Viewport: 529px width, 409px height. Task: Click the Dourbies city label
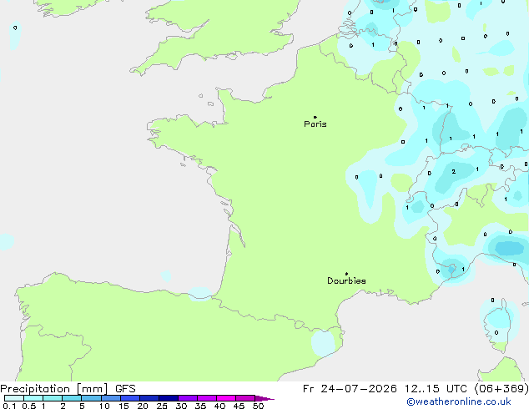point(346,280)
